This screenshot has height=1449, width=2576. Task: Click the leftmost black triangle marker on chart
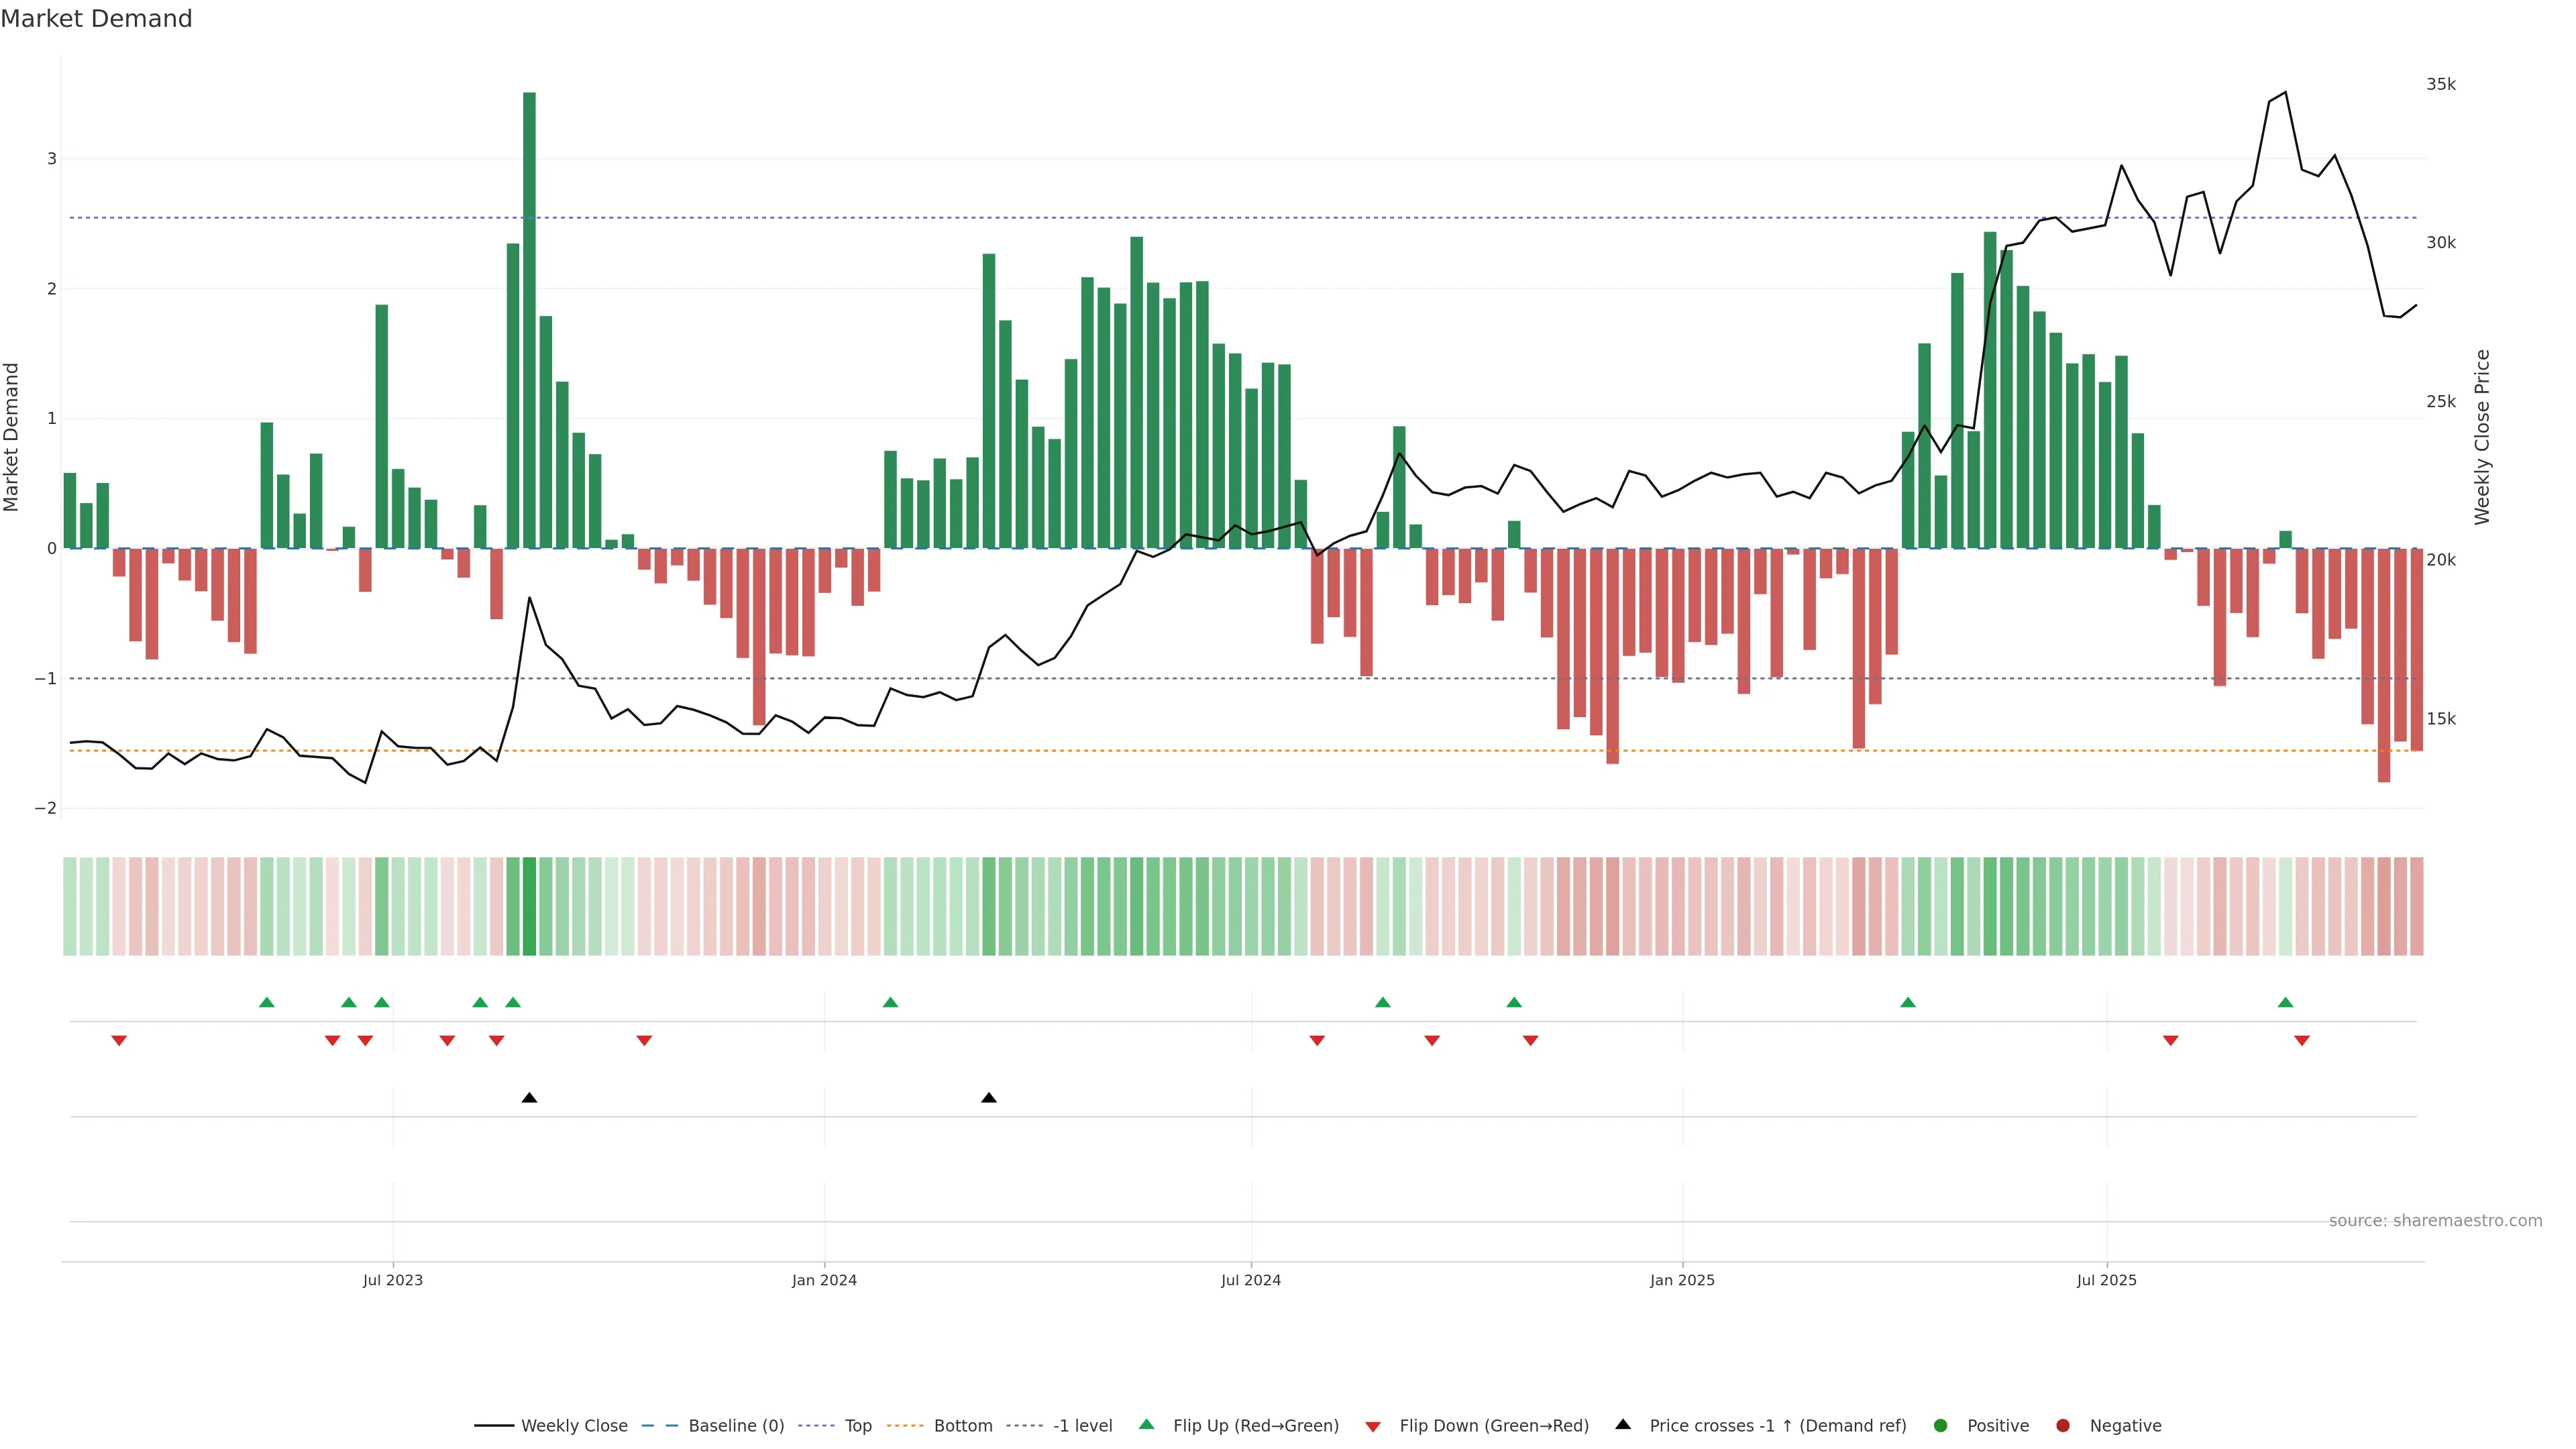click(529, 1098)
